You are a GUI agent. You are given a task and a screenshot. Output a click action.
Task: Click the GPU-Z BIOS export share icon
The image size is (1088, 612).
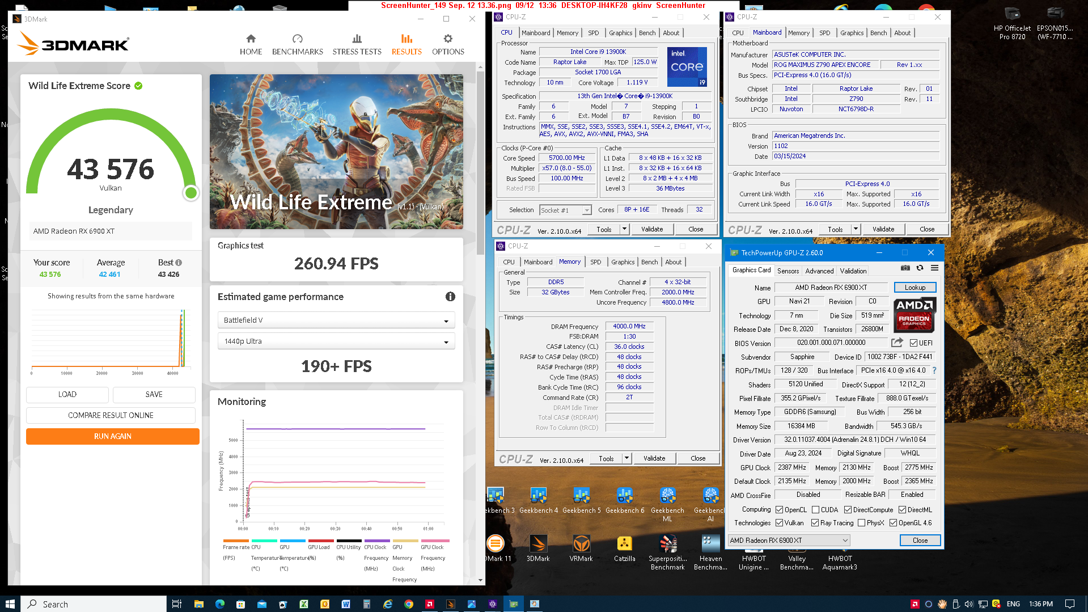(897, 343)
